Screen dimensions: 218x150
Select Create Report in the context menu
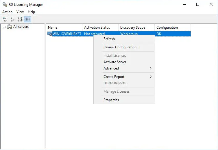coord(124,77)
